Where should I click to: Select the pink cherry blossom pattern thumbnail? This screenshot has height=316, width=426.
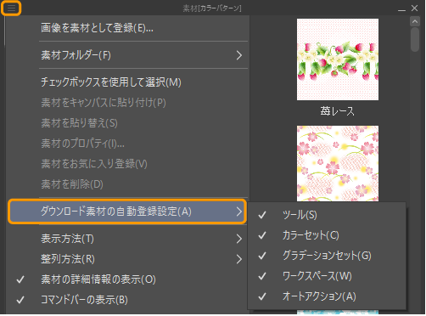pos(338,164)
